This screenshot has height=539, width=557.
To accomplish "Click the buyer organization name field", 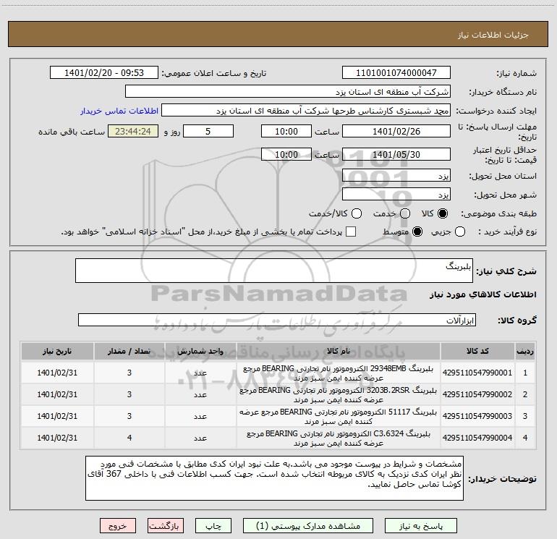I will click(x=288, y=91).
